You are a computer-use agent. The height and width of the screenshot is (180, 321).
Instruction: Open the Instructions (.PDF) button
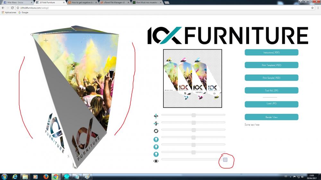271,52
